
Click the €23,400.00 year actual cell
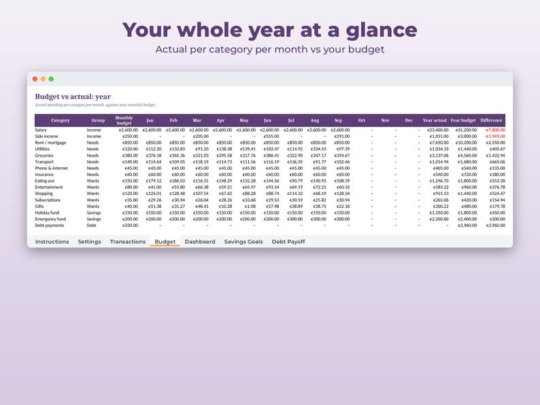tap(438, 130)
